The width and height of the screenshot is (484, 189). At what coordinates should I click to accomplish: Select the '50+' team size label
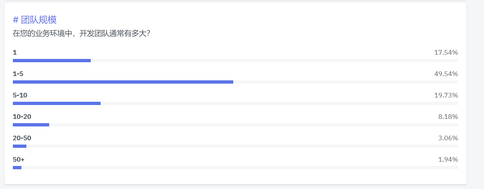pyautogui.click(x=19, y=159)
